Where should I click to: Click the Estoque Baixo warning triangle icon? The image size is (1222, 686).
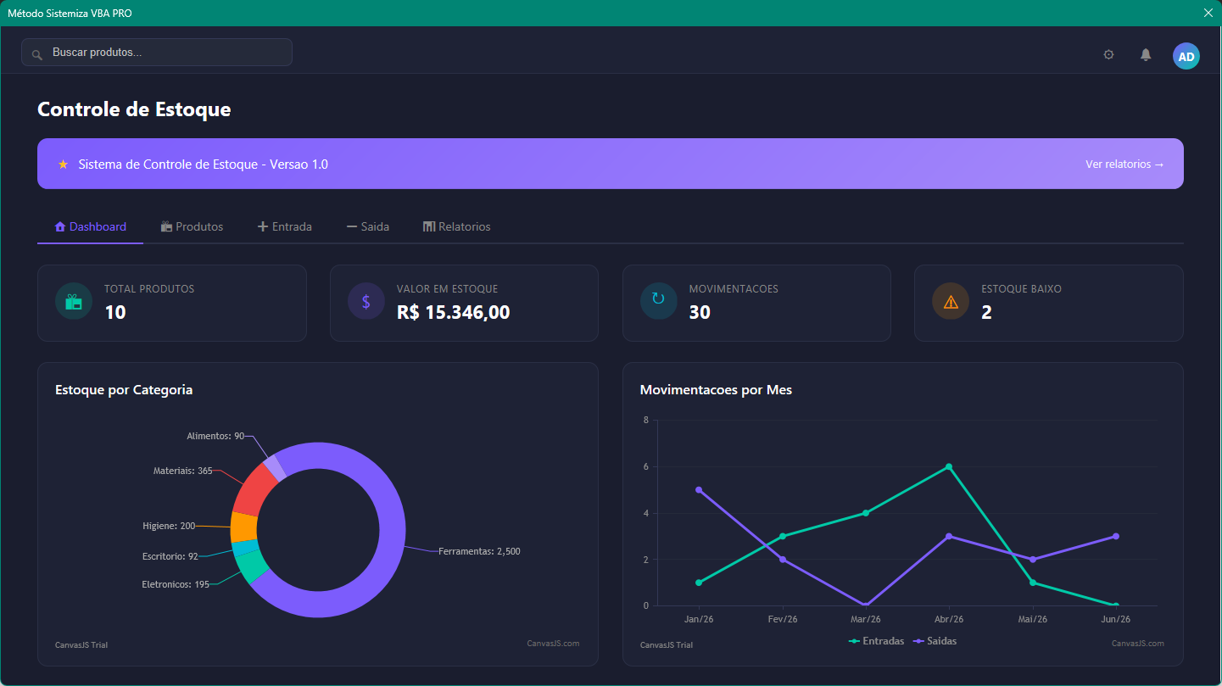[951, 301]
